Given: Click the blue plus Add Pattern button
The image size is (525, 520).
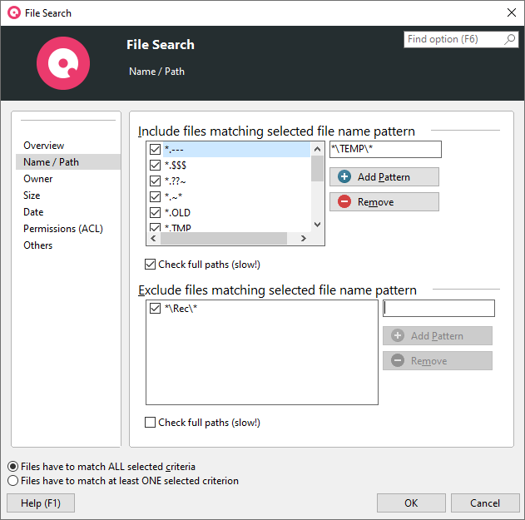Looking at the screenshot, I should 384,177.
